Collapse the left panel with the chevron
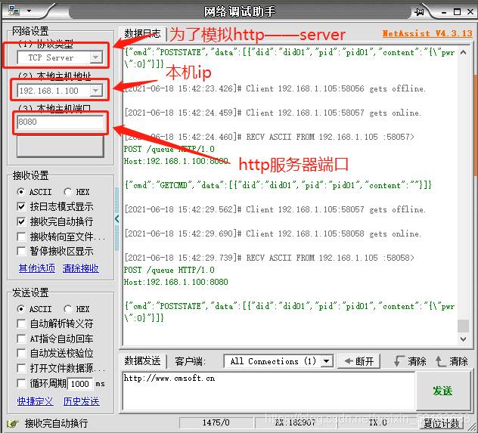 pyautogui.click(x=117, y=218)
